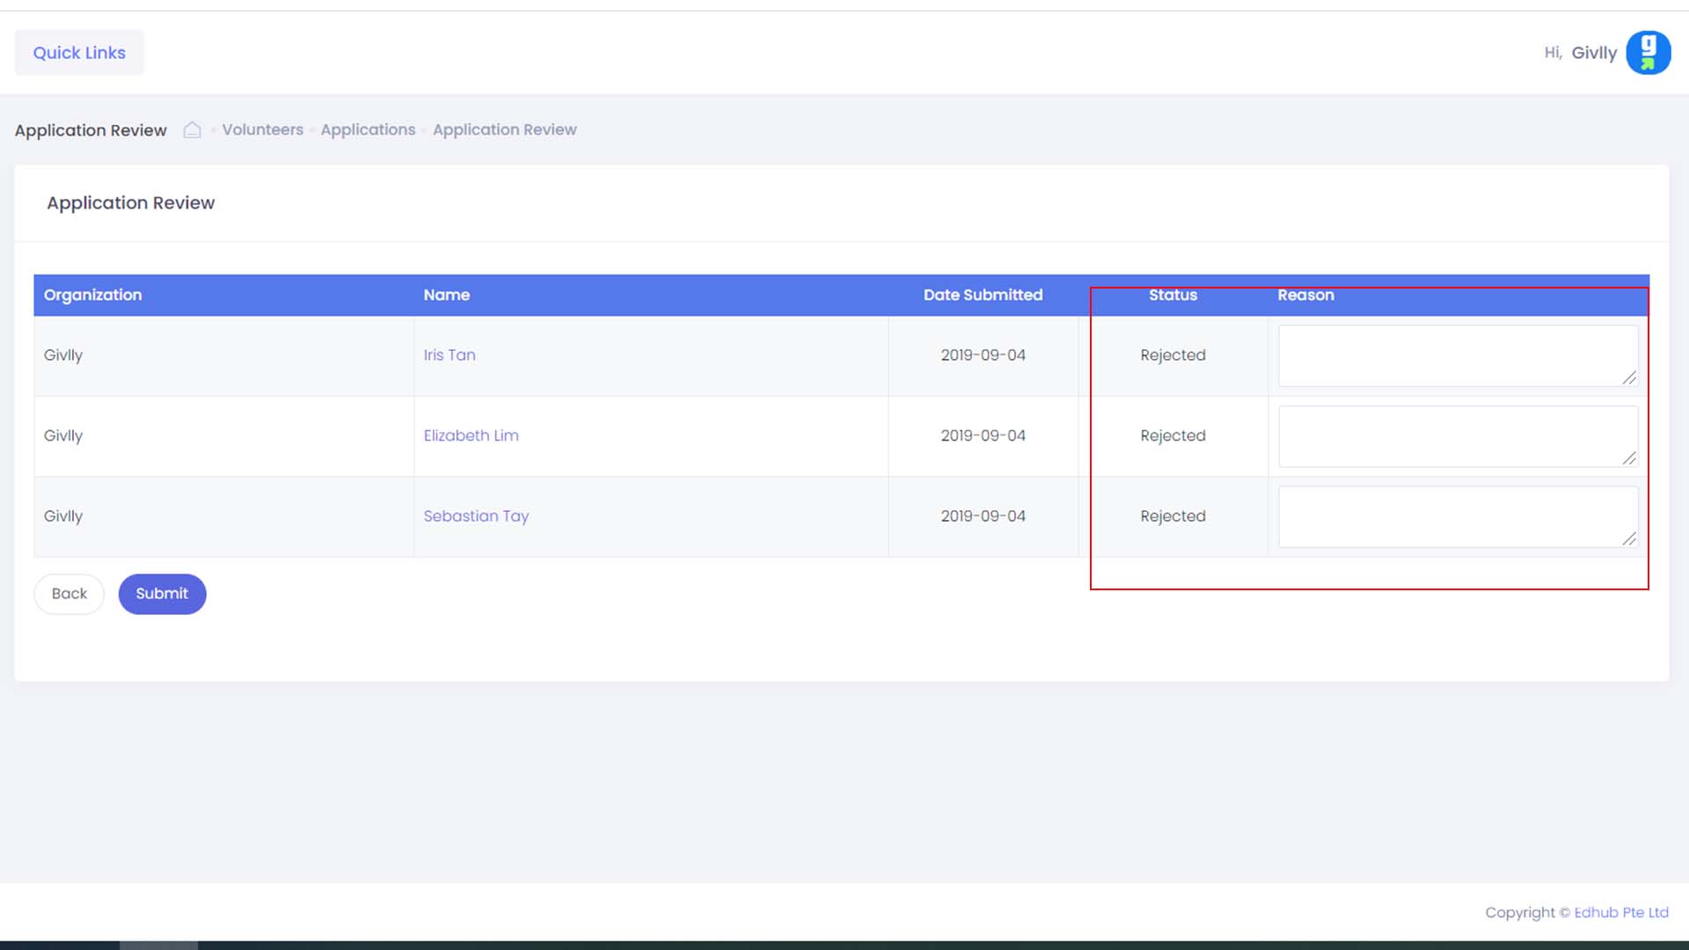
Task: Focus reason text box for Iris Tan
Action: pos(1451,355)
